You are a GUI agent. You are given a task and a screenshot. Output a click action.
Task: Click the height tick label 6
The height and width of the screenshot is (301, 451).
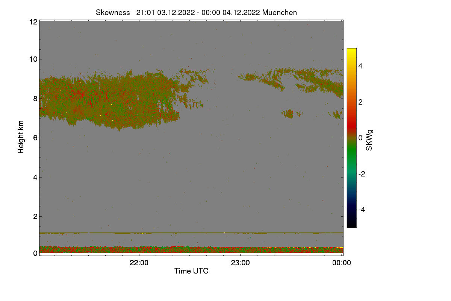point(35,138)
